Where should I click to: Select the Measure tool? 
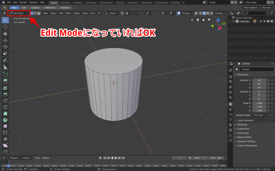click(x=5, y=67)
